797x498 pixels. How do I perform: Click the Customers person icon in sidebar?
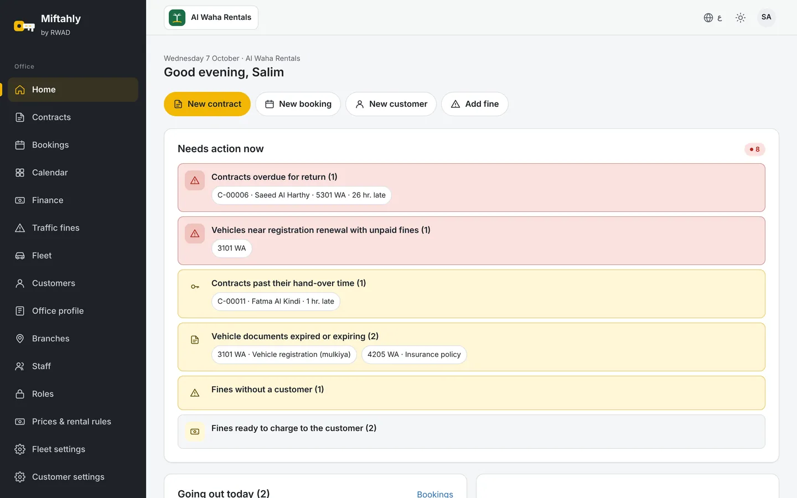(20, 283)
